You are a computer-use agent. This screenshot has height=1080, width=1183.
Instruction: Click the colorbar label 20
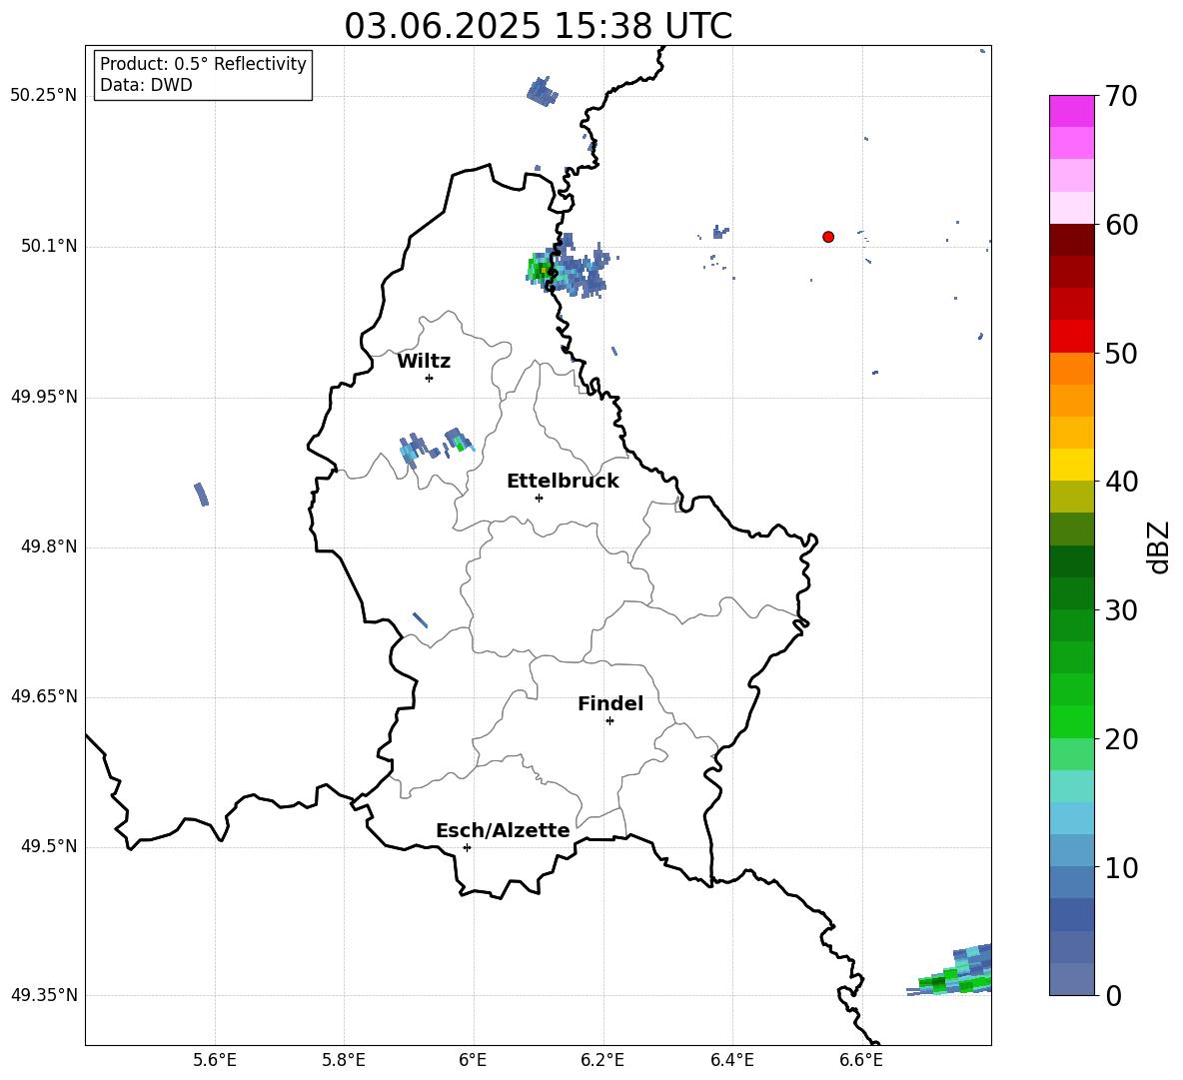pos(1121,738)
